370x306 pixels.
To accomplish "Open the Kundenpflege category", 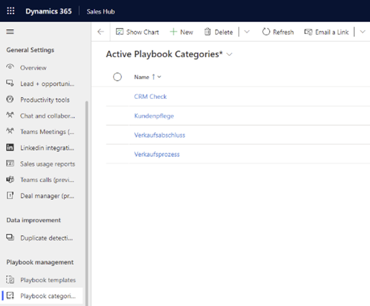I will pyautogui.click(x=154, y=116).
